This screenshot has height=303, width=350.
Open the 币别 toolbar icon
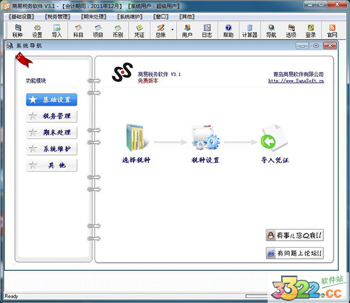point(117,31)
